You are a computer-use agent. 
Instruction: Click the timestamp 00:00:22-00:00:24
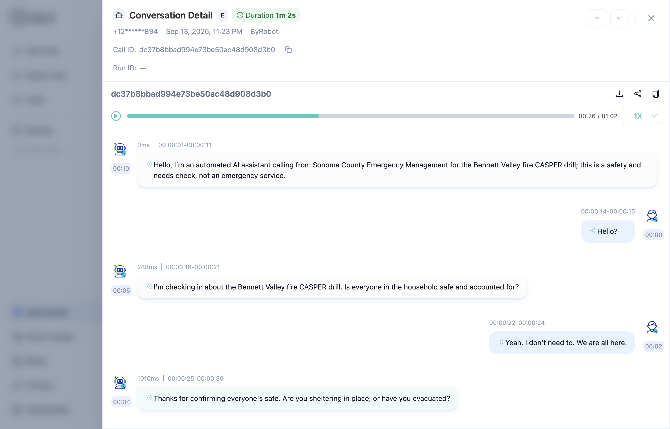(x=517, y=323)
